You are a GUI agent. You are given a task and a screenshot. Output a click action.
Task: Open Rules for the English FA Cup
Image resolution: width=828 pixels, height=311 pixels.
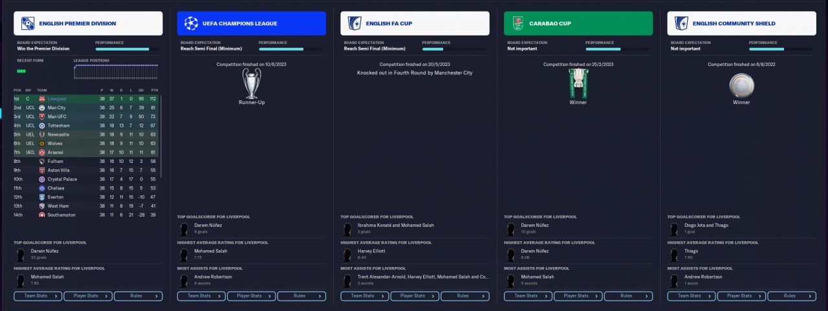[465, 296]
